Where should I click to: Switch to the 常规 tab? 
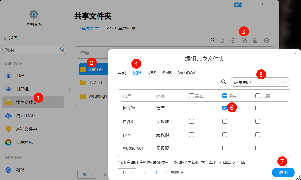[x=122, y=73]
